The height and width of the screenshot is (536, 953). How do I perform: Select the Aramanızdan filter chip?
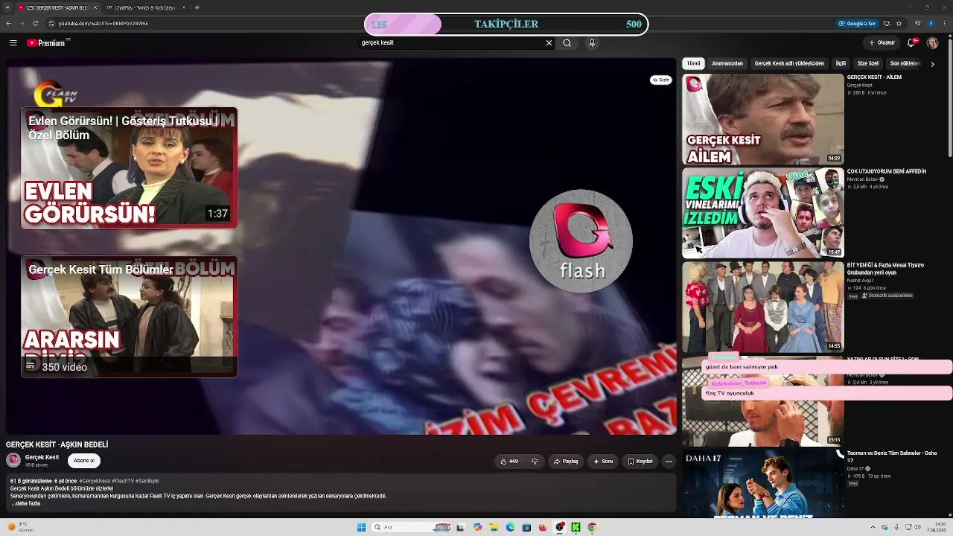click(x=727, y=64)
